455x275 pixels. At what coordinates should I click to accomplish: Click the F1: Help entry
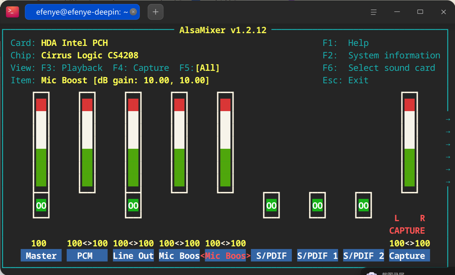coord(345,43)
